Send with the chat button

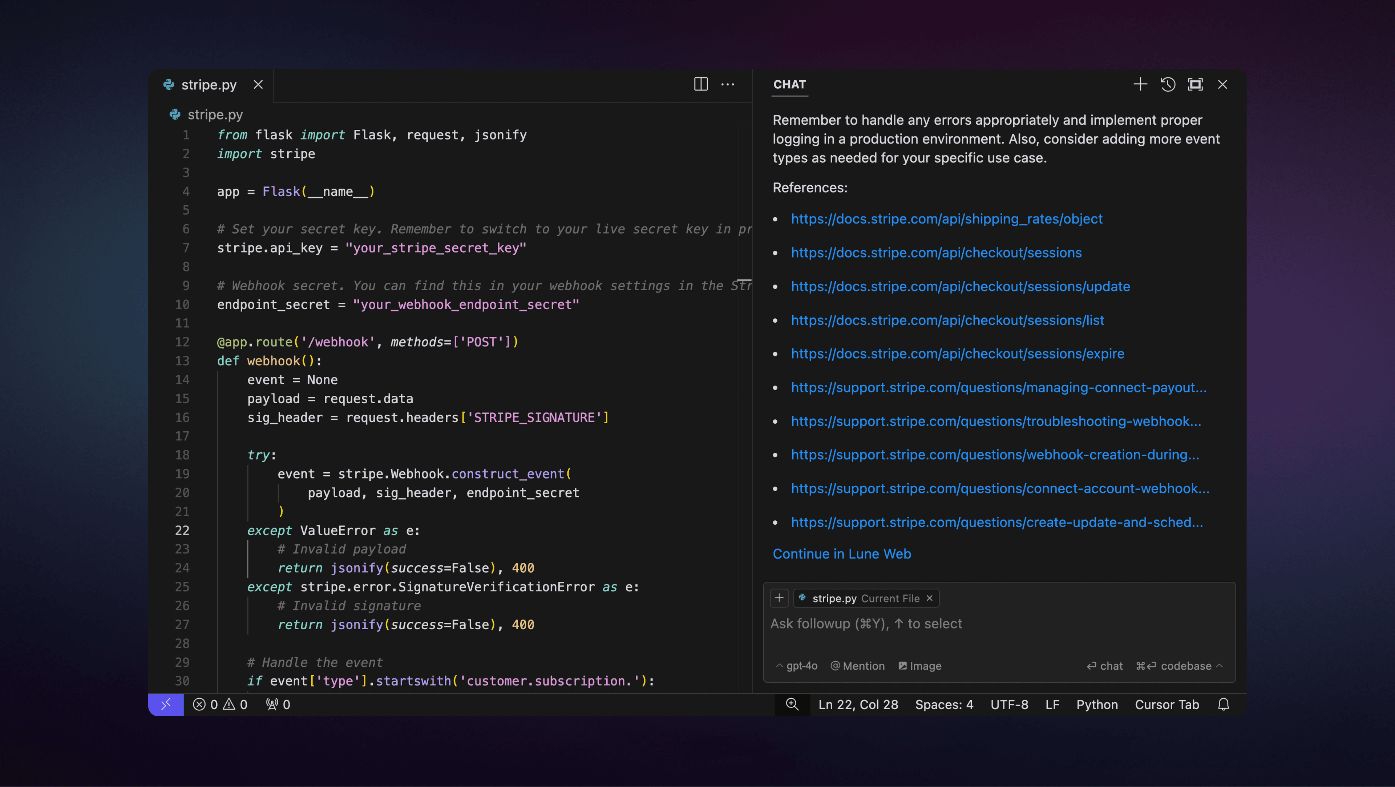pos(1104,666)
